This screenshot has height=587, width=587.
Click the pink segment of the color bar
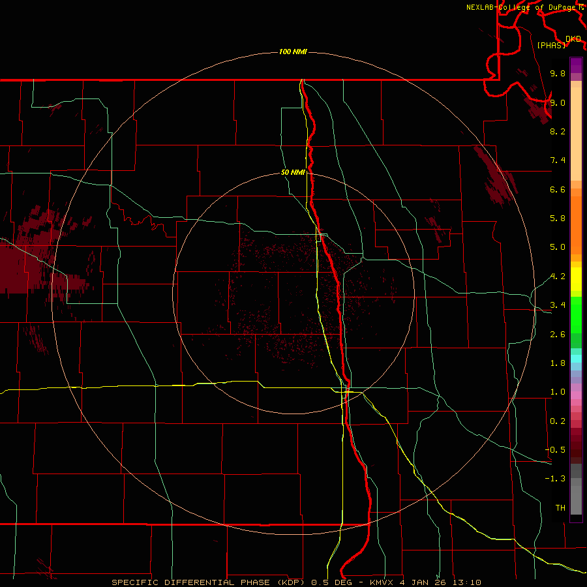point(576,395)
